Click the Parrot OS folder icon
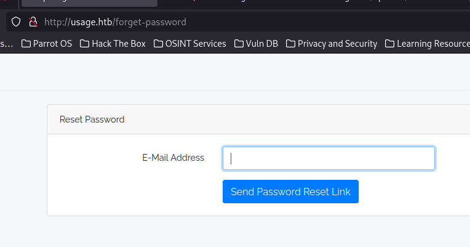This screenshot has height=247, width=470. point(26,44)
